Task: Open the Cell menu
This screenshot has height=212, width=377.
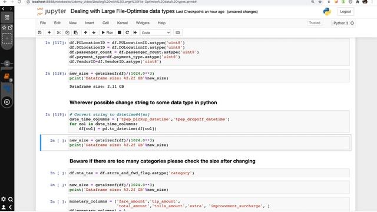Action: coord(105,23)
